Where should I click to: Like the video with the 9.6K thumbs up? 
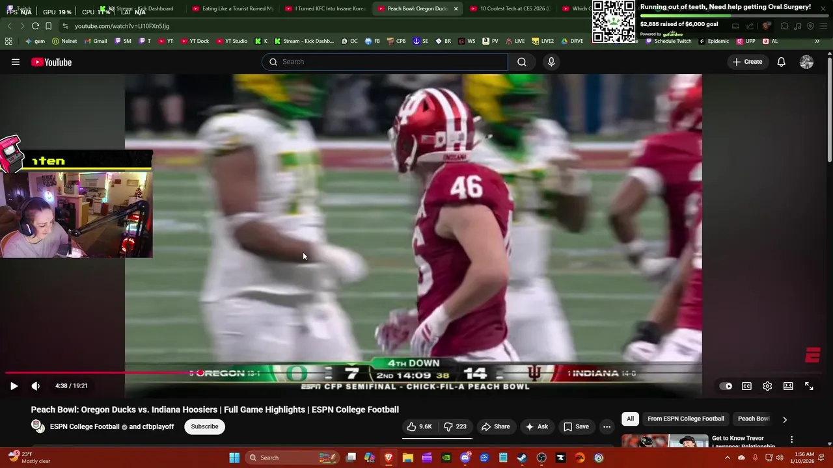point(420,426)
